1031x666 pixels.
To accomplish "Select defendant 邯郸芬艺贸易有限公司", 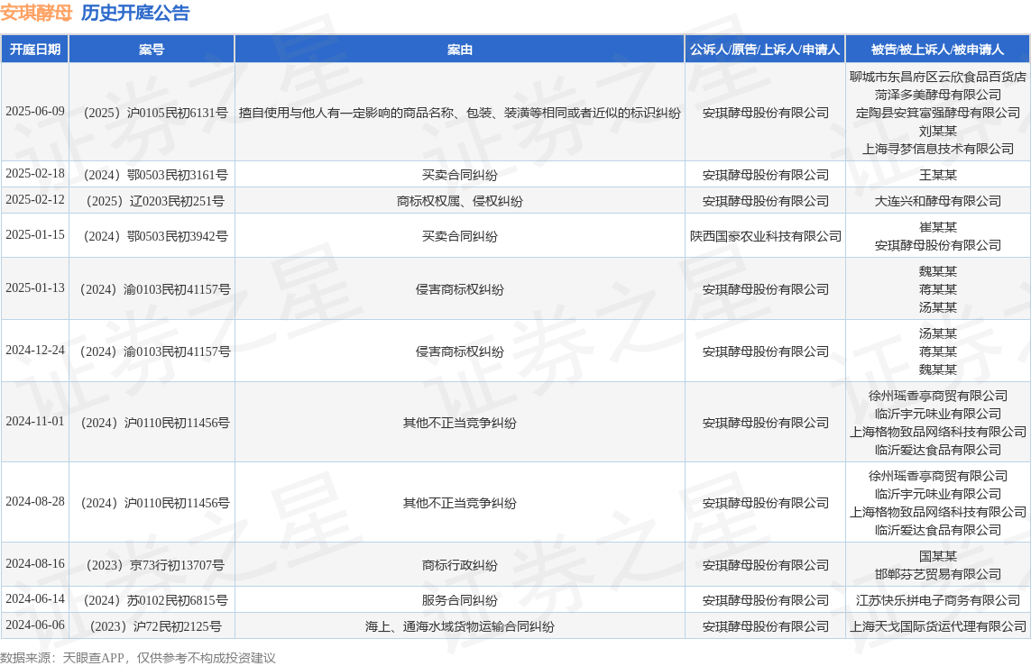I will [937, 575].
